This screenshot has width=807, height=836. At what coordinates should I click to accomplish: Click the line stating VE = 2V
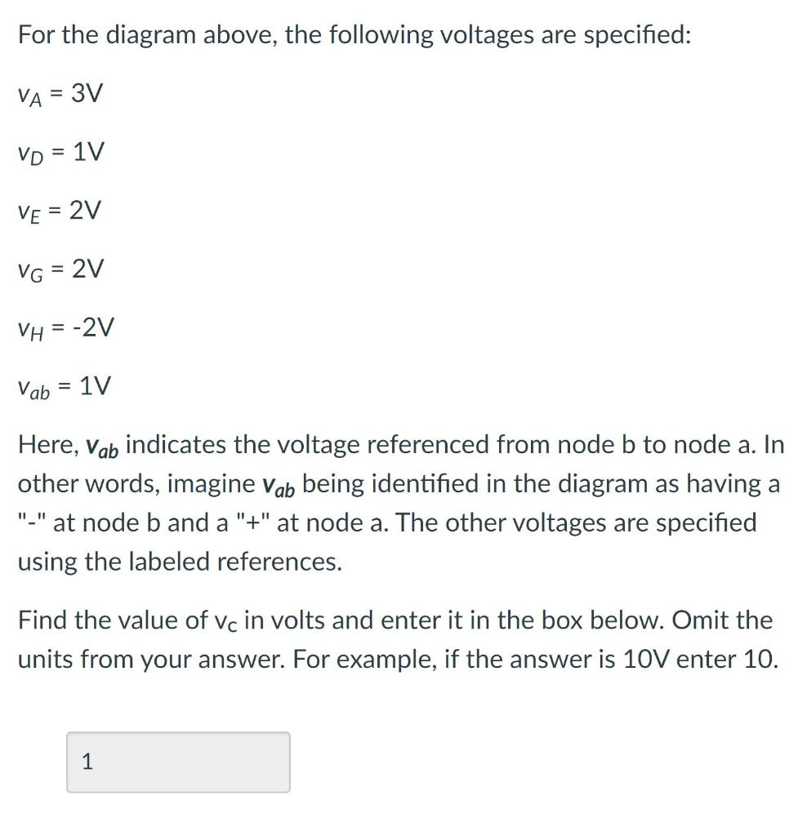click(x=59, y=211)
